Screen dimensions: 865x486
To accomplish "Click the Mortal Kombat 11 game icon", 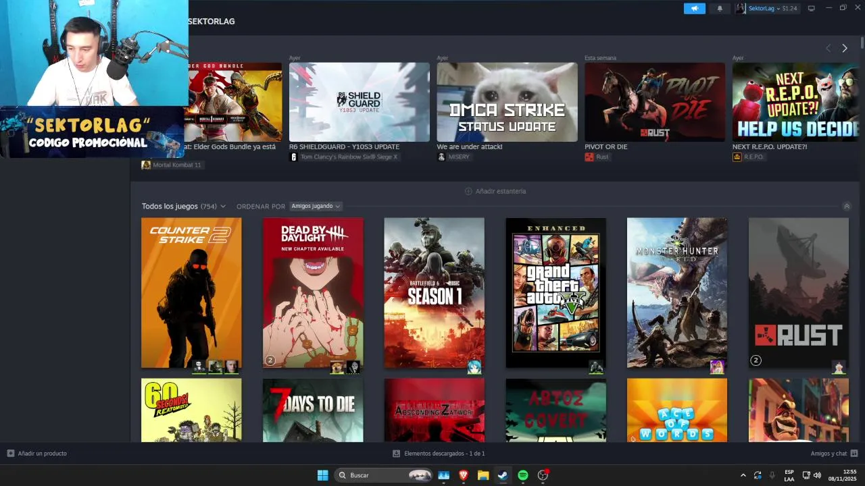I will [146, 165].
